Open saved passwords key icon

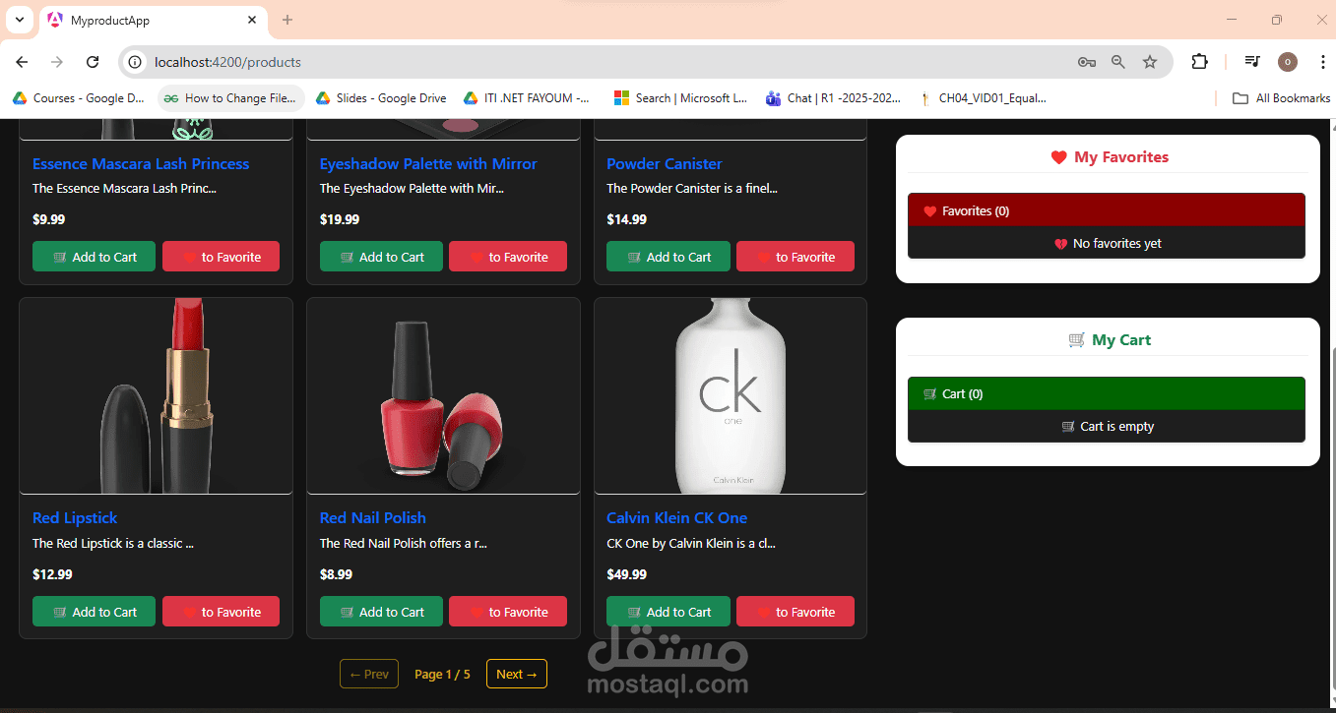coord(1087,62)
